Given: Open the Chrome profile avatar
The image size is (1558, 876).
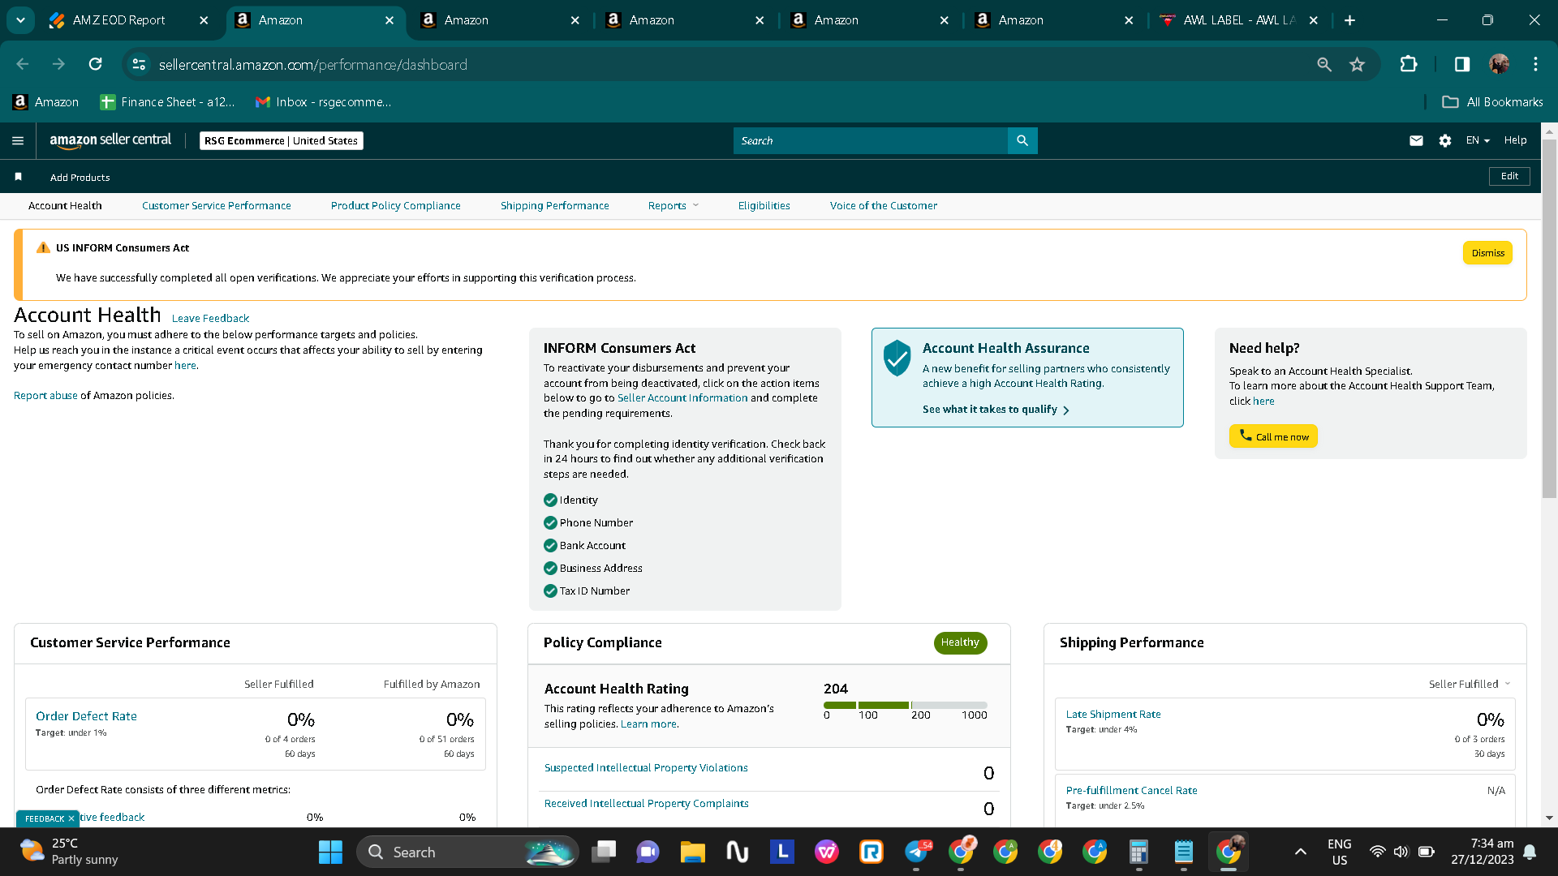Looking at the screenshot, I should pyautogui.click(x=1499, y=64).
